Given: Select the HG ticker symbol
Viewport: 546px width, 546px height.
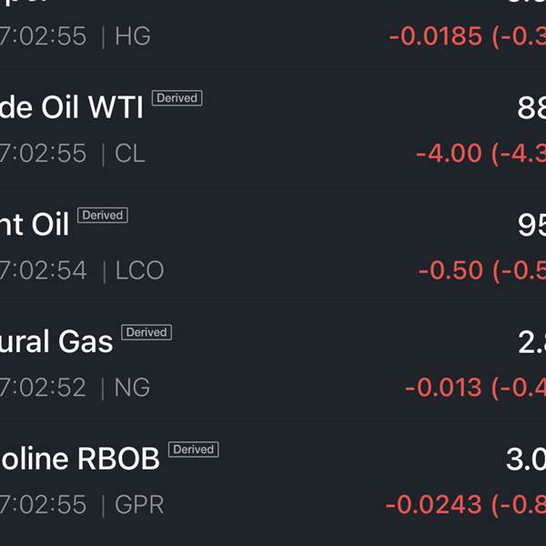Looking at the screenshot, I should (133, 36).
